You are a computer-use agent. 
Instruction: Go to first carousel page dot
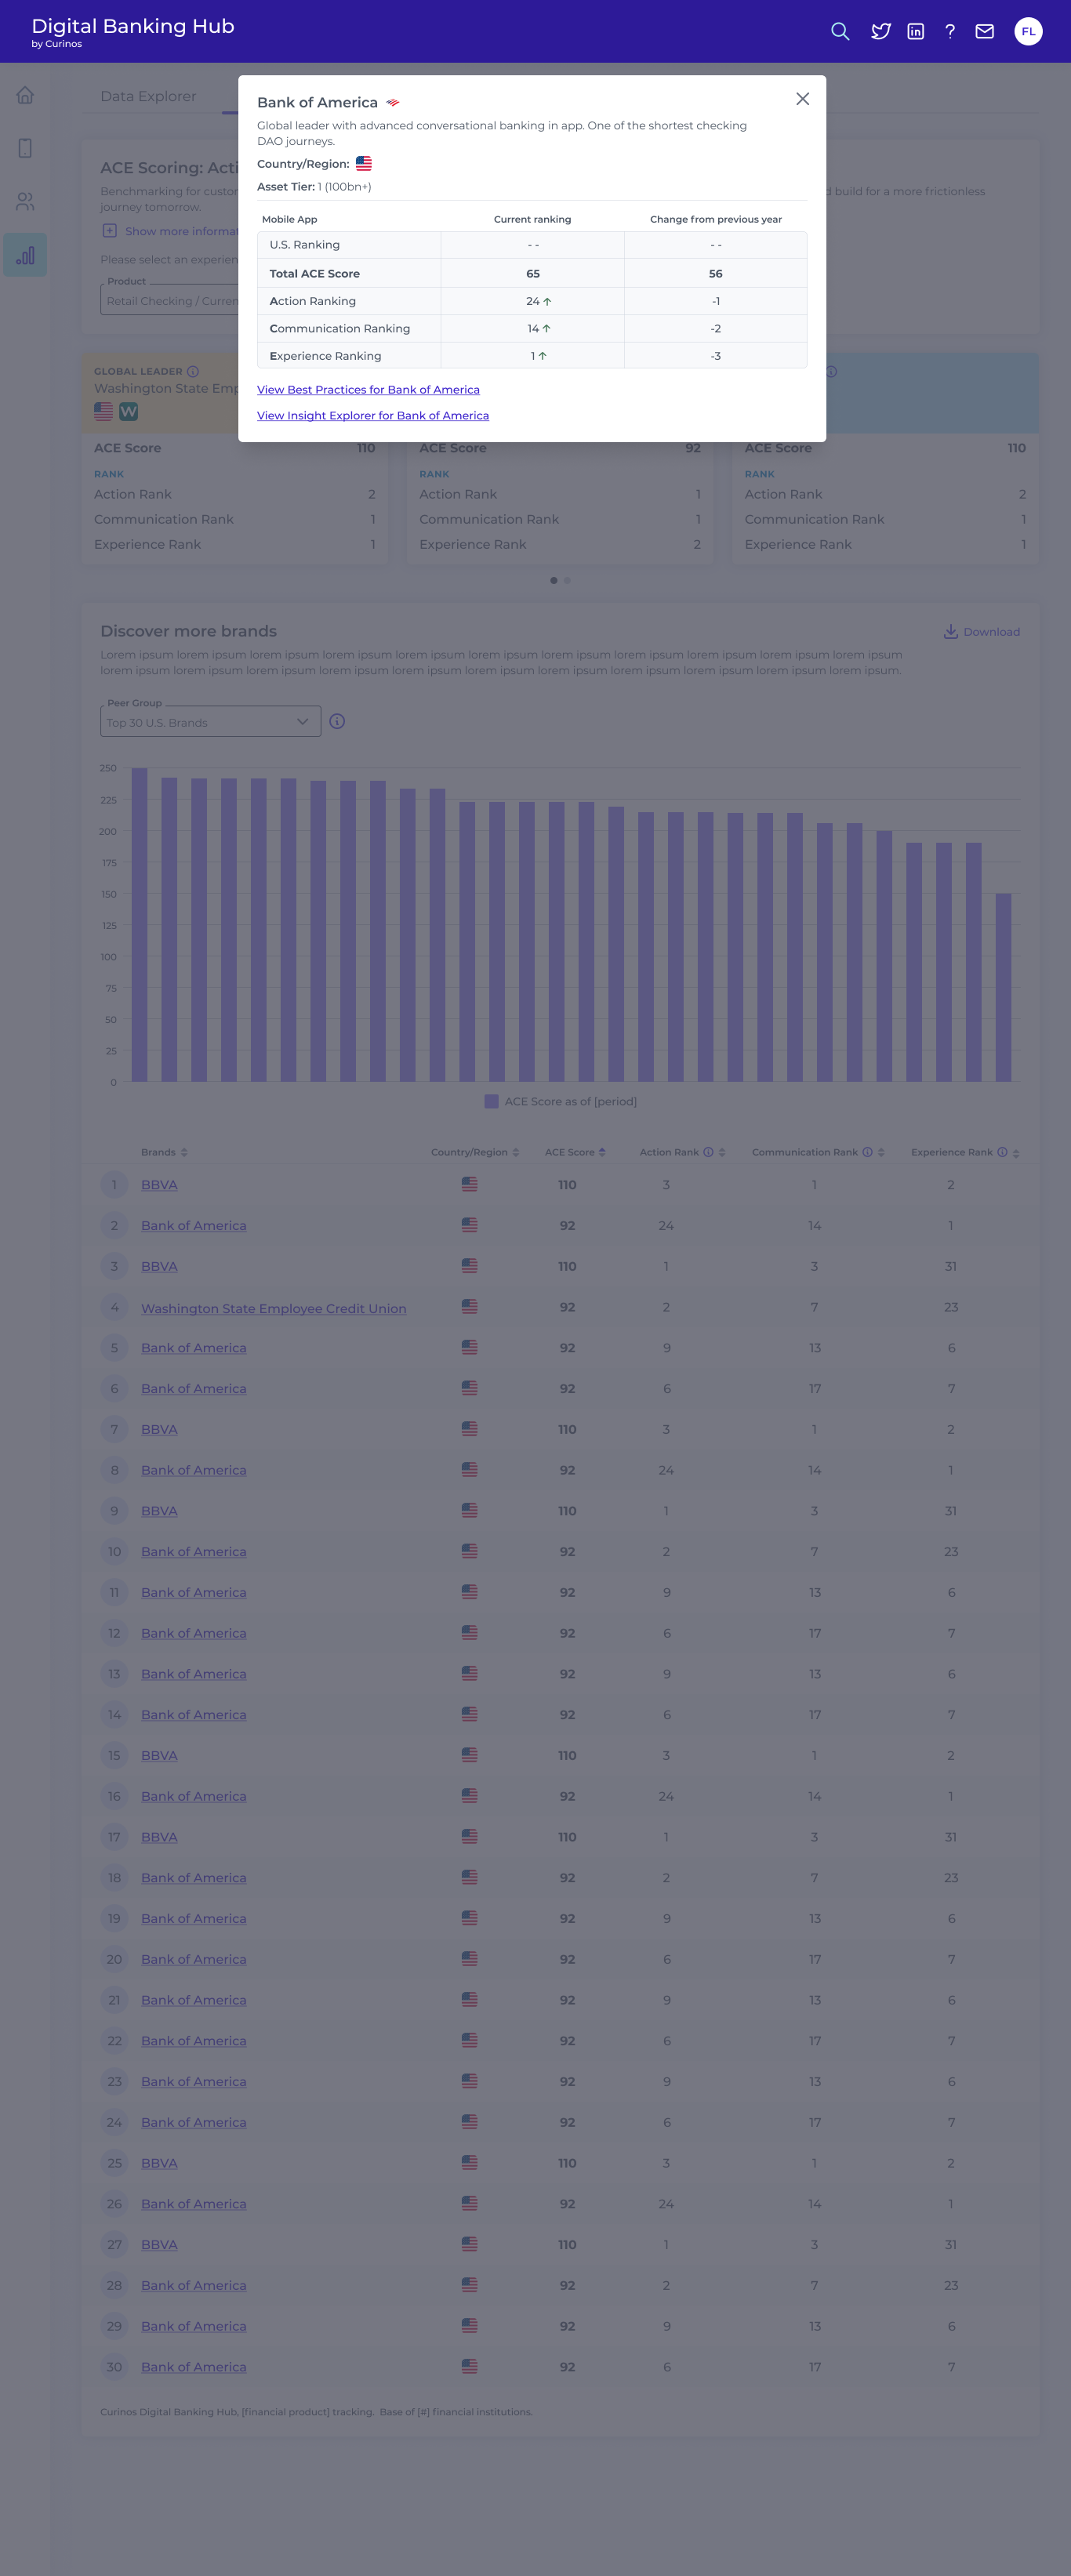point(554,581)
